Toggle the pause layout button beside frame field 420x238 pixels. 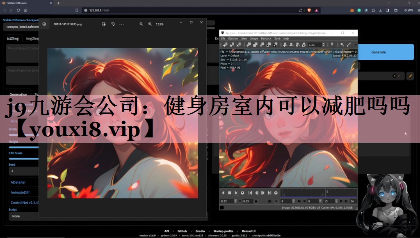point(276,202)
